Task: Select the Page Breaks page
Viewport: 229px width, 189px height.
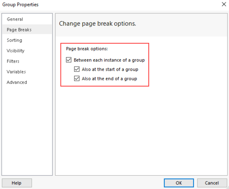Action: click(27, 30)
